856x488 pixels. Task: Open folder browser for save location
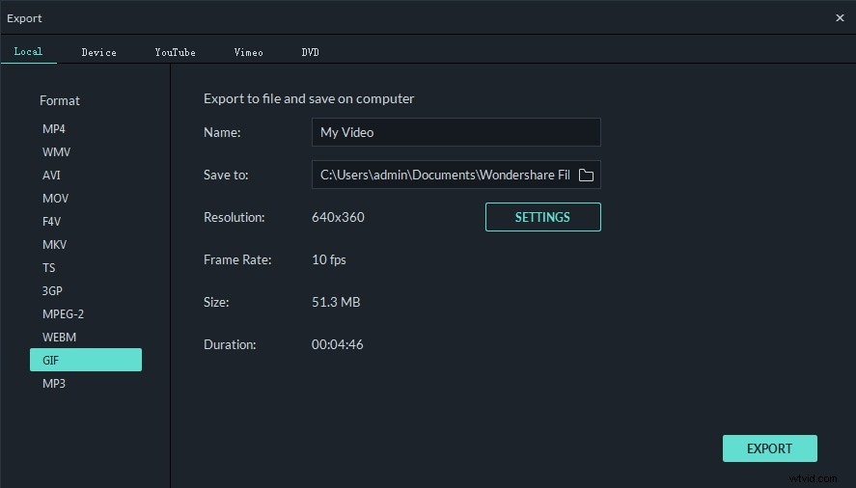(586, 175)
